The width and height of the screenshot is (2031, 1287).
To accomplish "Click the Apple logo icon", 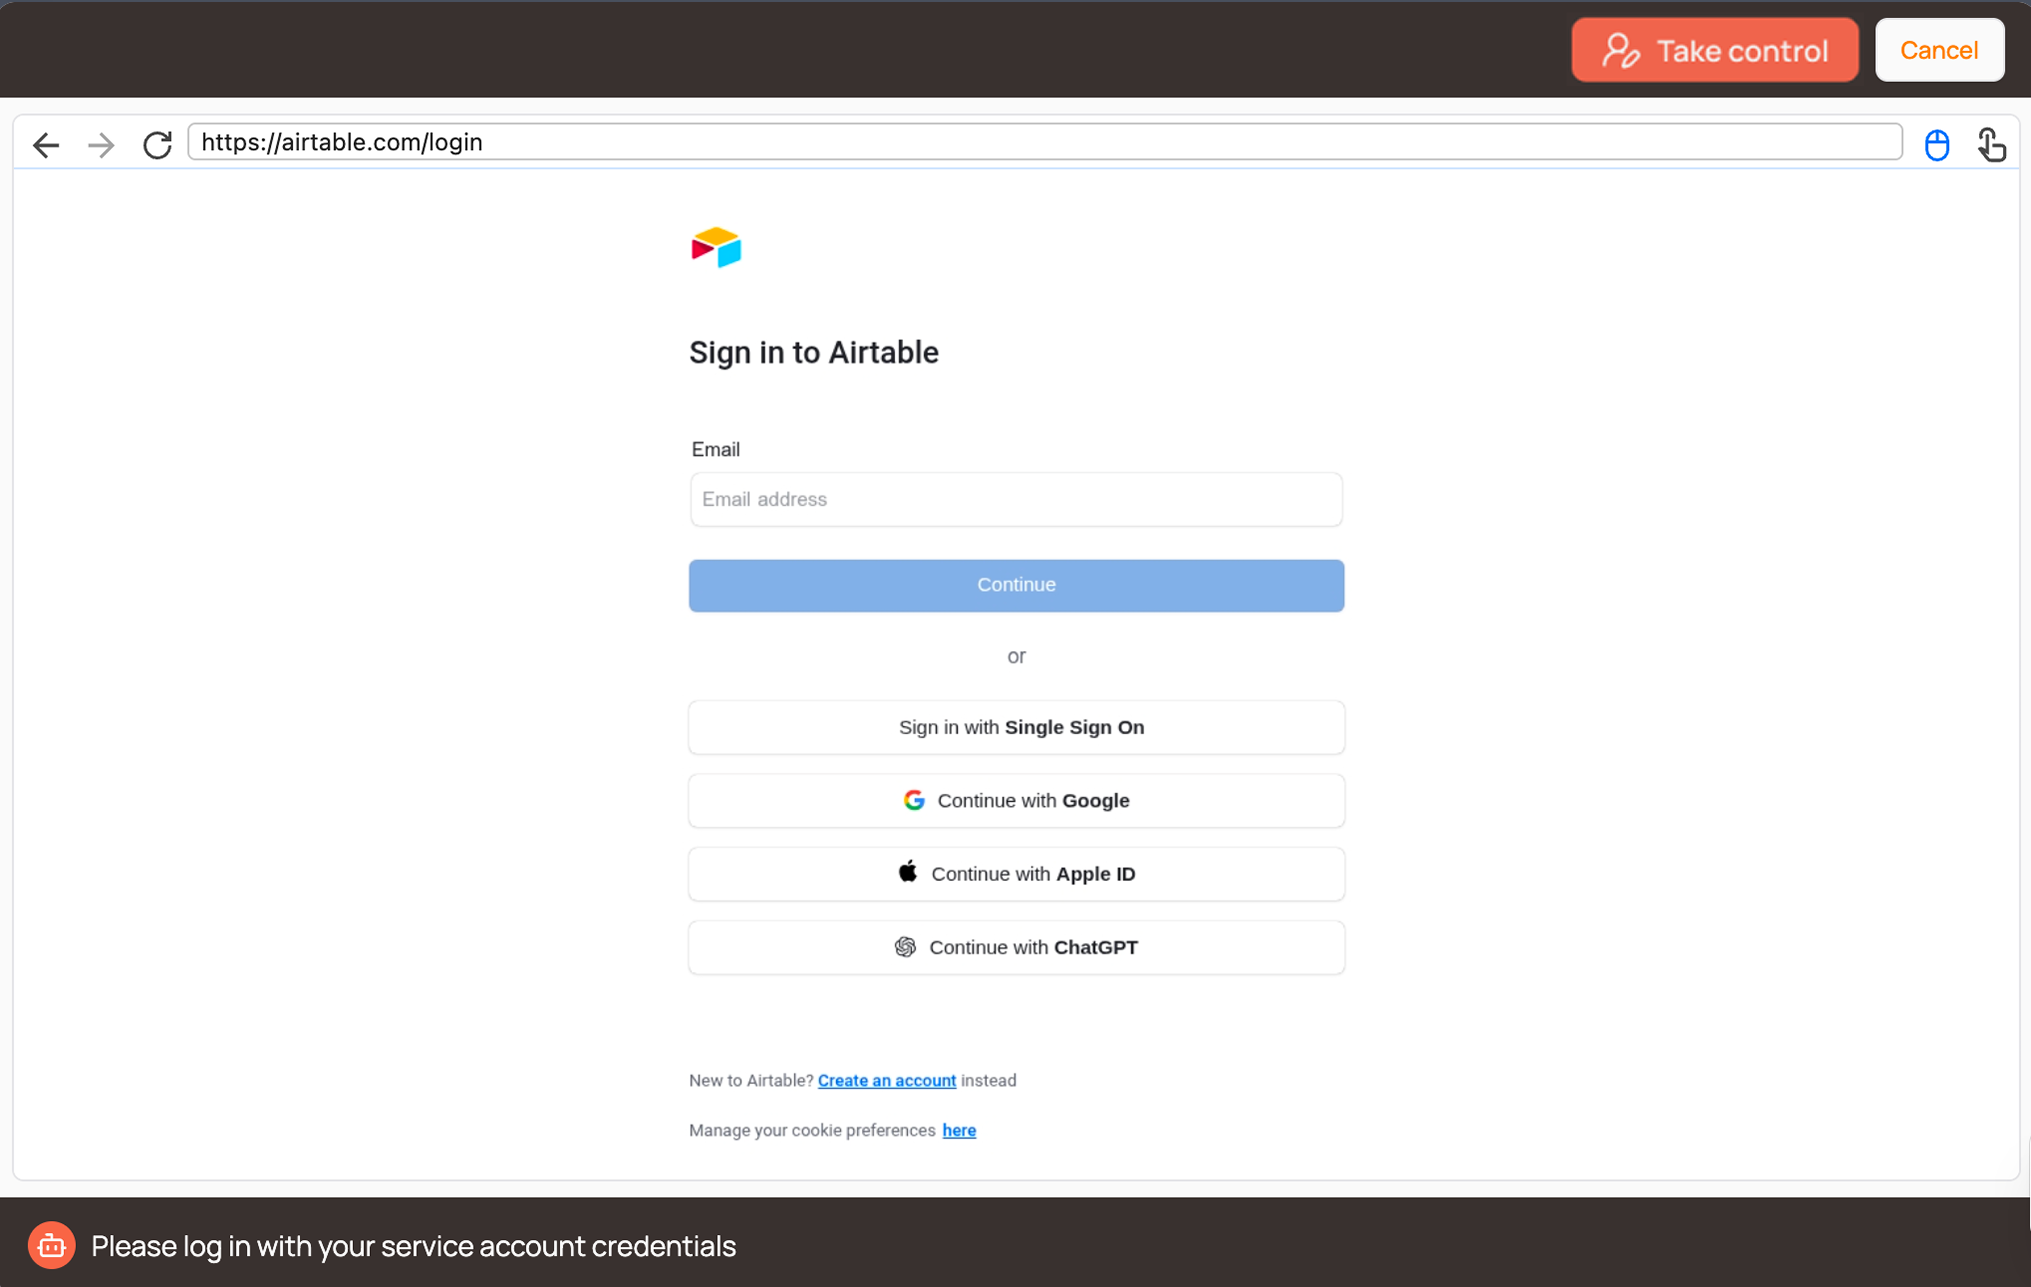I will point(907,872).
